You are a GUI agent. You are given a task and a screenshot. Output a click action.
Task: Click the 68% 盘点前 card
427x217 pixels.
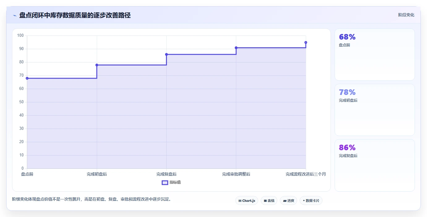374,54
